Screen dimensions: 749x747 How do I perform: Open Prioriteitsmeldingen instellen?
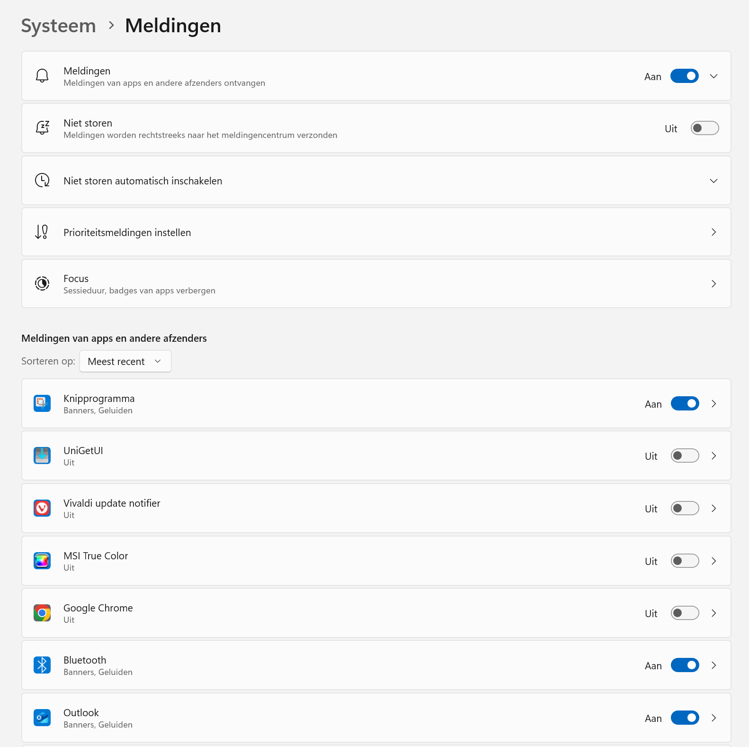(x=714, y=232)
